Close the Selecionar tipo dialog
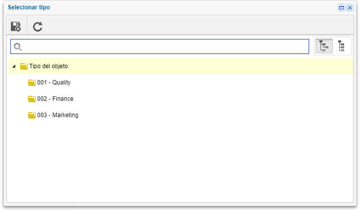This screenshot has height=211, width=360. 350,8
